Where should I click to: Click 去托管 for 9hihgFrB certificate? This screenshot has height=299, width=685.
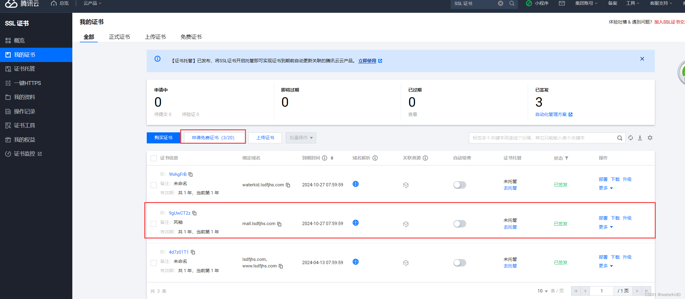click(x=510, y=188)
